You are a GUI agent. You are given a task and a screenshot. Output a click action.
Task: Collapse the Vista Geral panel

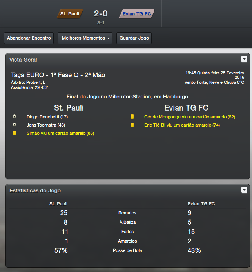(244, 59)
